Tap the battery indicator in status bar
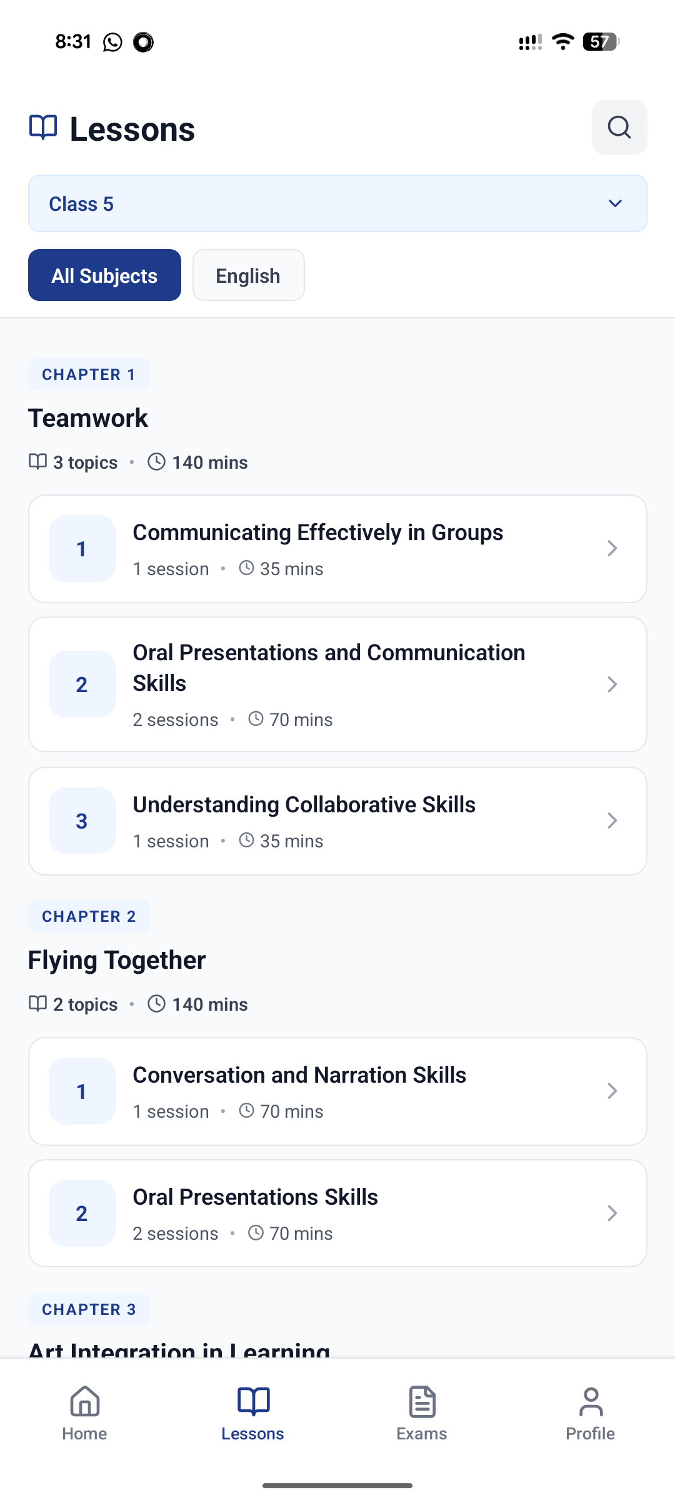Screen dimensions: 675x1502 click(601, 42)
